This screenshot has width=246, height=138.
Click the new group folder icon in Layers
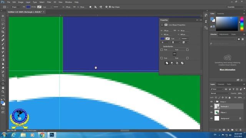tap(232, 130)
